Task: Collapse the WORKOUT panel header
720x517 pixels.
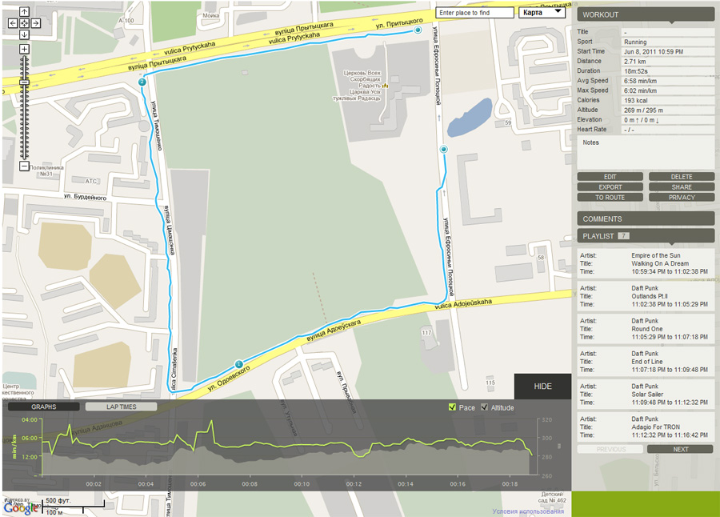Action: (x=646, y=14)
